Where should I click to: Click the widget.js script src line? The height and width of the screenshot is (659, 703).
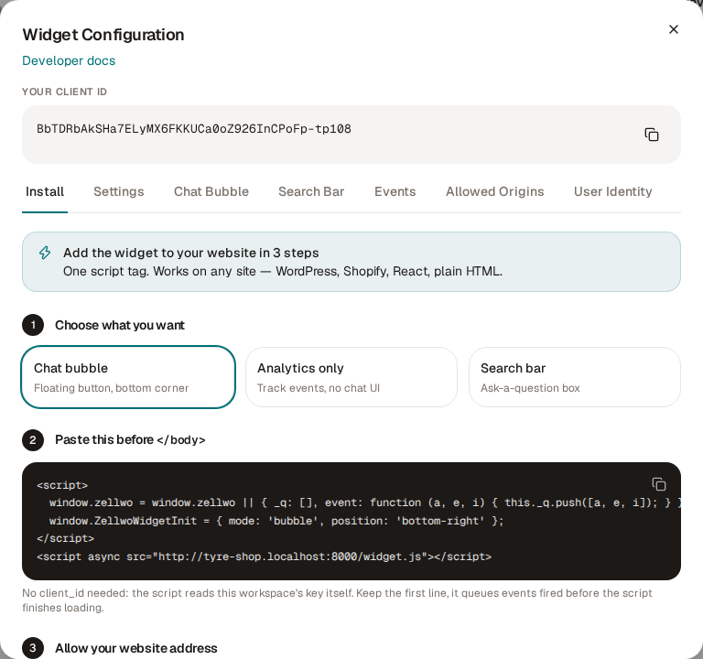coord(264,556)
